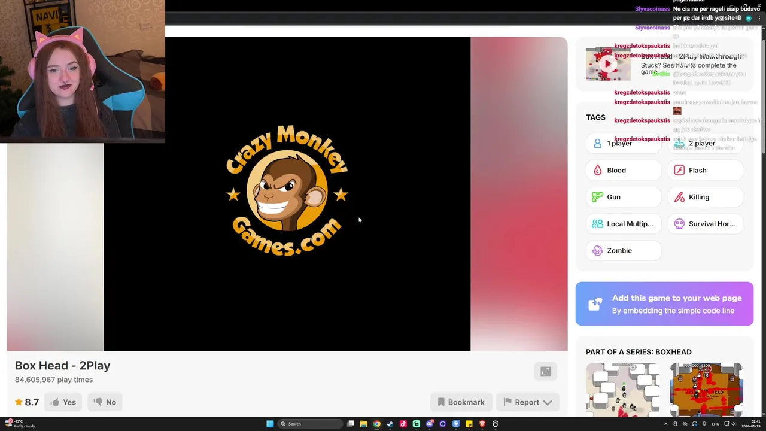
Task: Select the Blood tag
Action: pos(624,170)
